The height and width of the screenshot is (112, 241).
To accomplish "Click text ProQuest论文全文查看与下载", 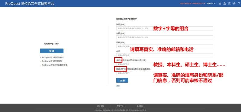I will pos(55,65).
